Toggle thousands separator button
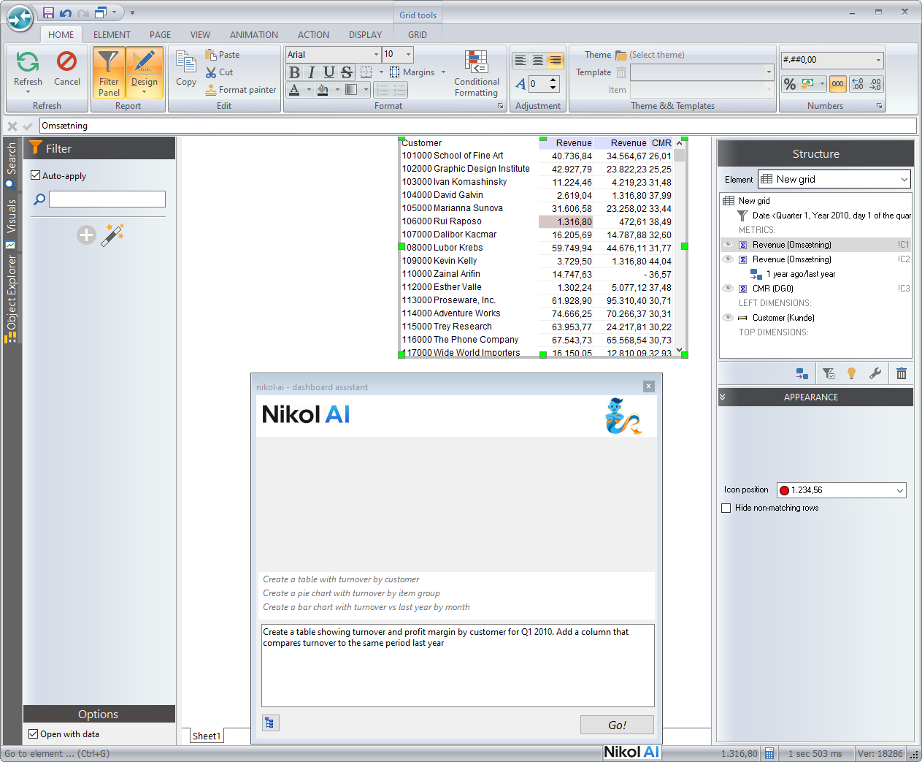The width and height of the screenshot is (922, 762). (x=837, y=84)
